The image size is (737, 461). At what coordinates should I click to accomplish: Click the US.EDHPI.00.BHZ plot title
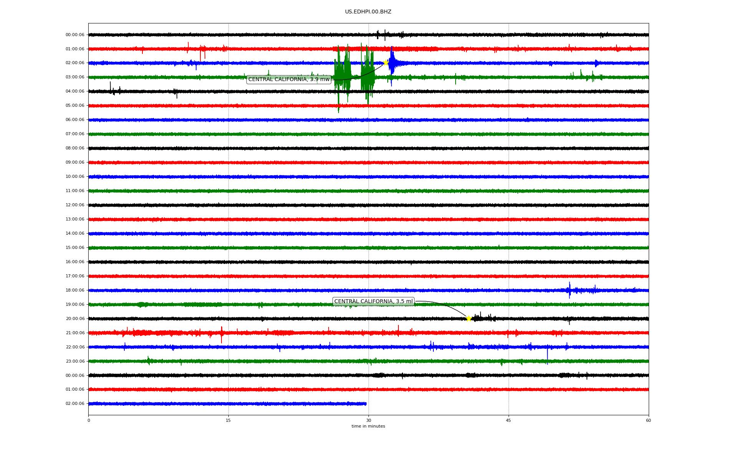coord(368,12)
